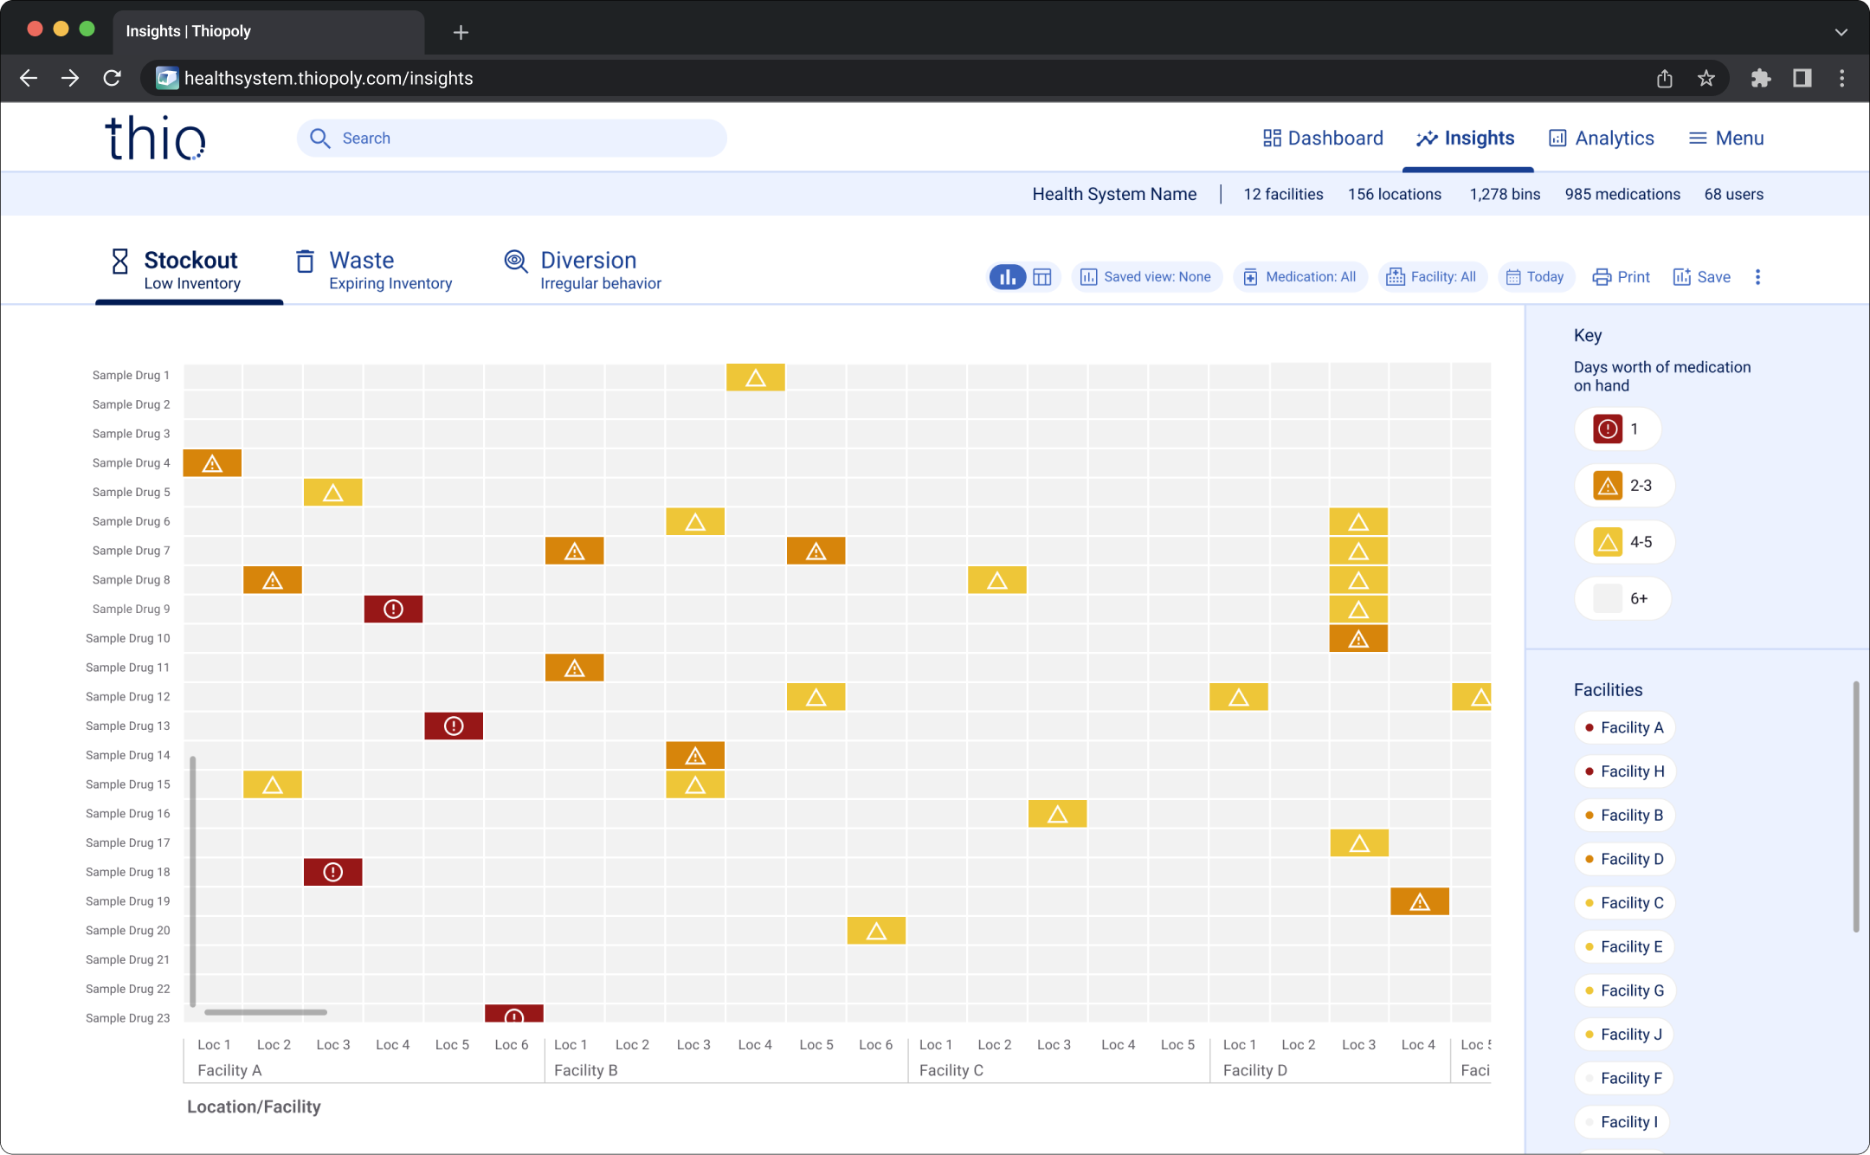1870x1155 pixels.
Task: Open the three-dot more options menu
Action: pos(1757,277)
